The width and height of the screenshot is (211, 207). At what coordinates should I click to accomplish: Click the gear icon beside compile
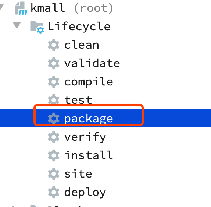pyautogui.click(x=54, y=82)
